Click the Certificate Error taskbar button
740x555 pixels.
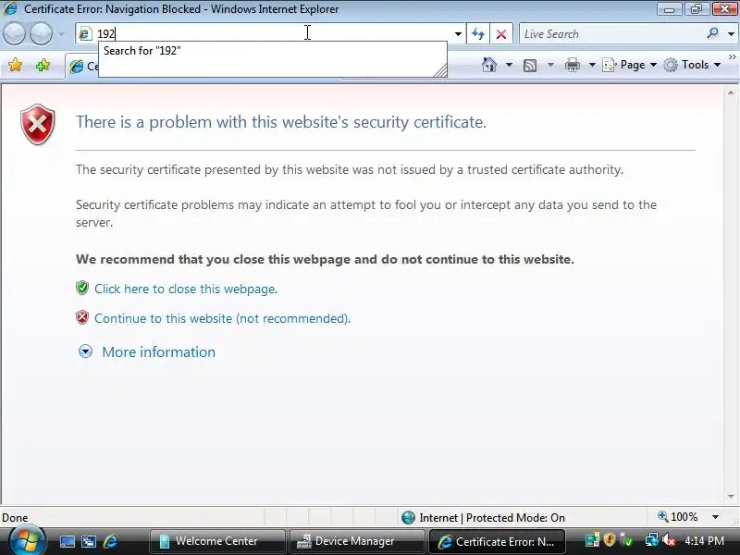point(497,541)
